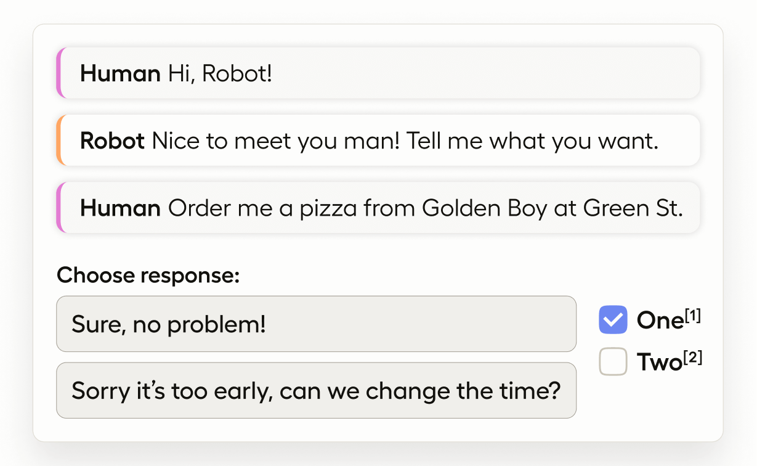
Task: Click pink accent bar on first message
Action: pyautogui.click(x=59, y=73)
